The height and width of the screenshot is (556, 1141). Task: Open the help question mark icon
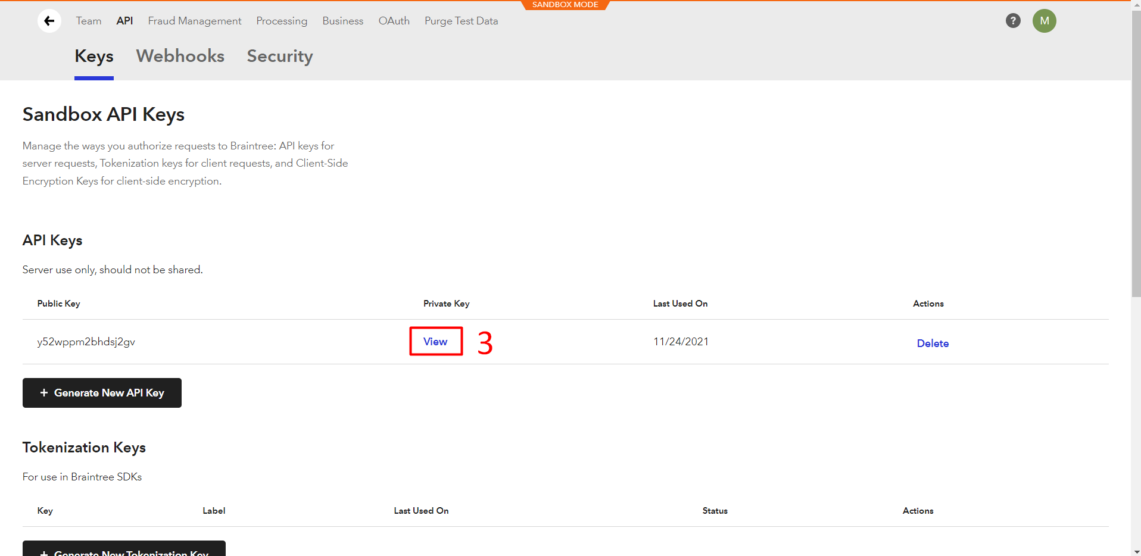pos(1013,21)
